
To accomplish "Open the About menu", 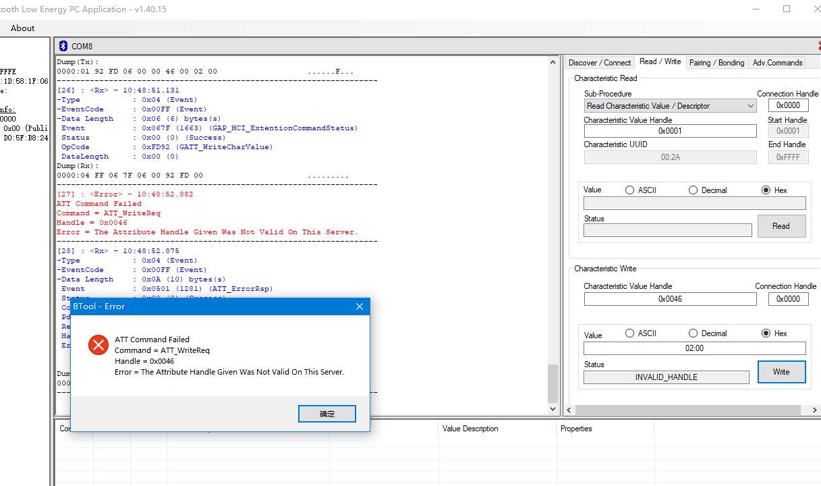I will [22, 28].
